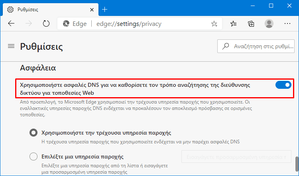
Task: Open a new tab with plus button
Action: click(x=105, y=9)
